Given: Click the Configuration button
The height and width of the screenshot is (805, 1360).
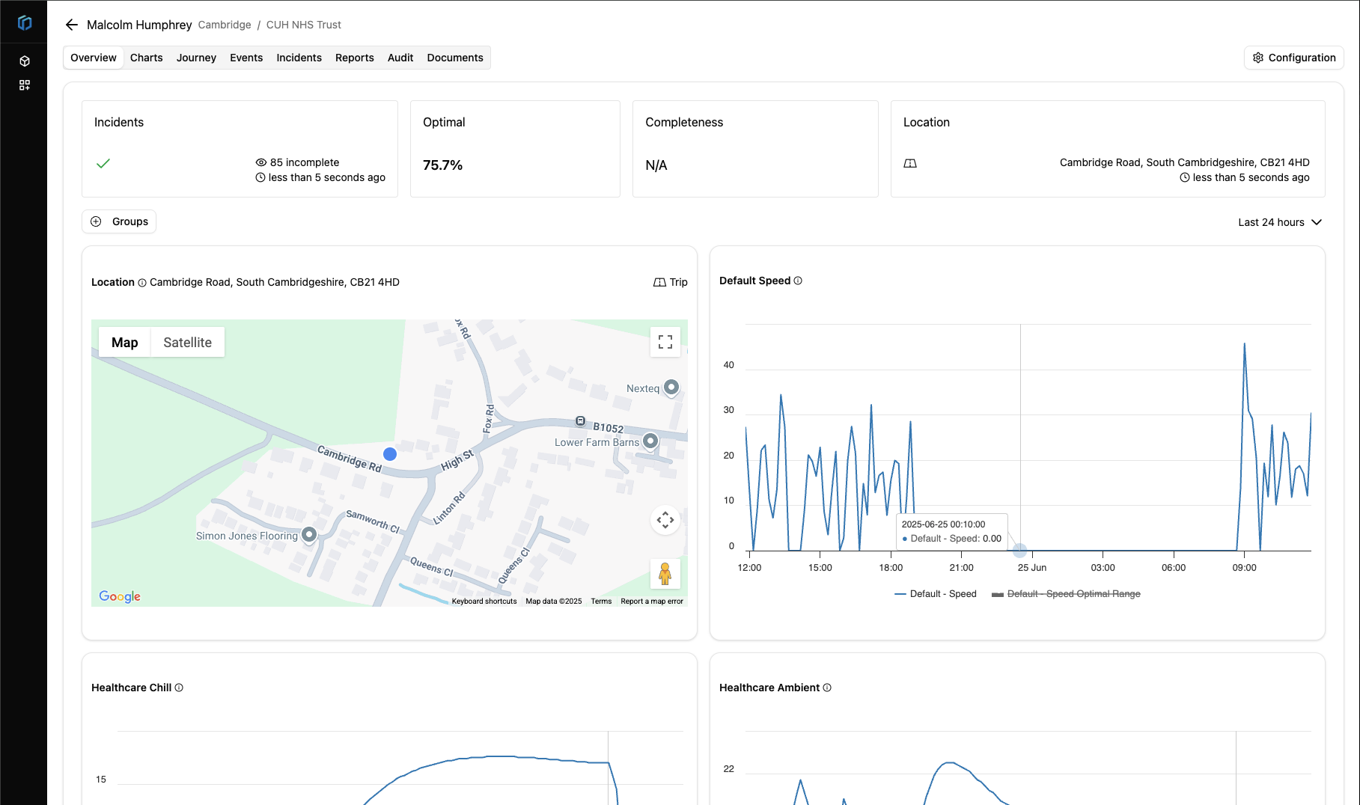Looking at the screenshot, I should tap(1293, 58).
